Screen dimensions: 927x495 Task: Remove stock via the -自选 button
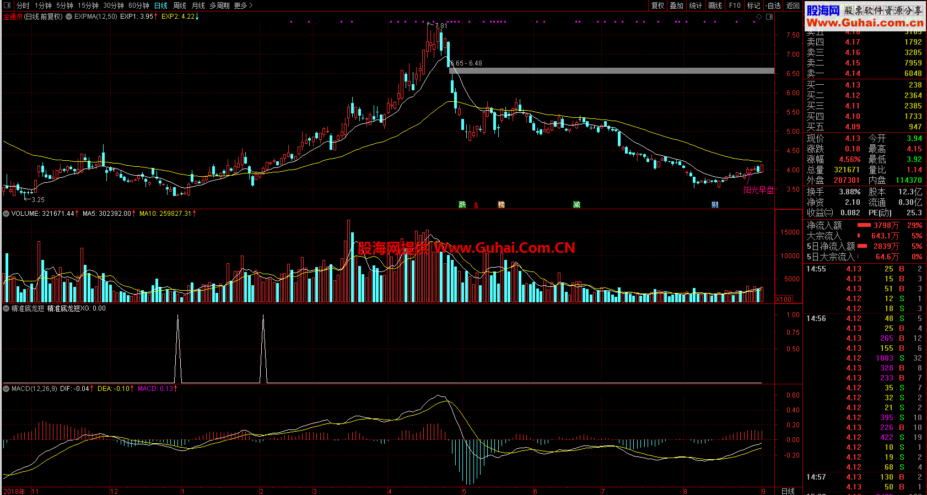[x=773, y=6]
